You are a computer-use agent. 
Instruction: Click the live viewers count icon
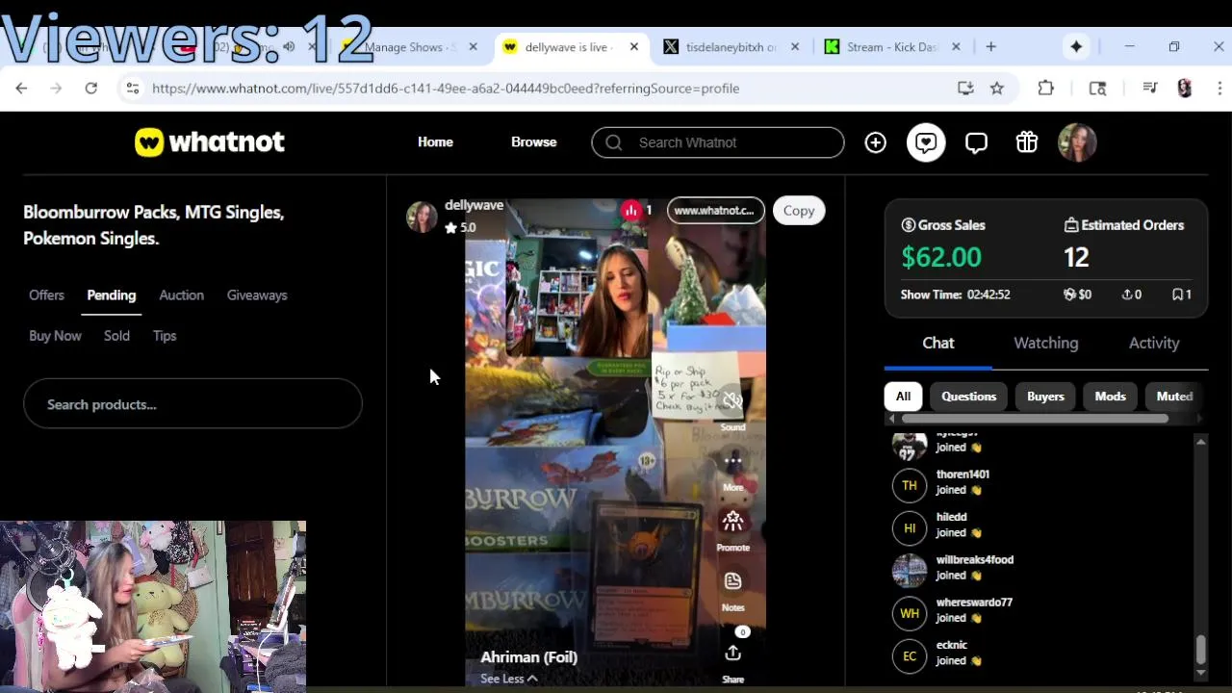click(630, 210)
